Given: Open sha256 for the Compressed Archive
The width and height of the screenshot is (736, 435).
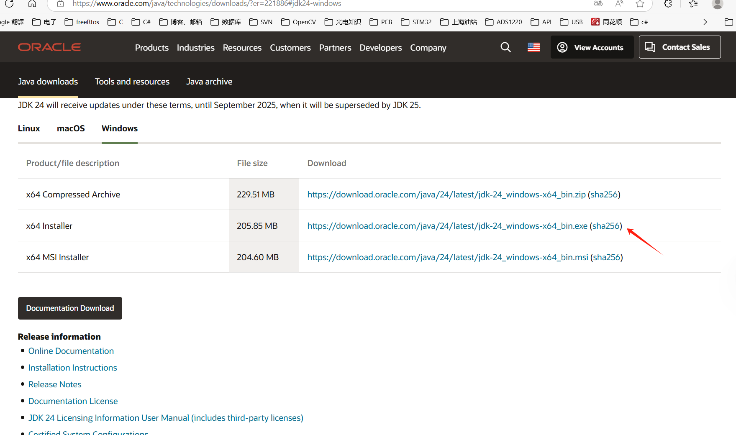Looking at the screenshot, I should (x=604, y=194).
